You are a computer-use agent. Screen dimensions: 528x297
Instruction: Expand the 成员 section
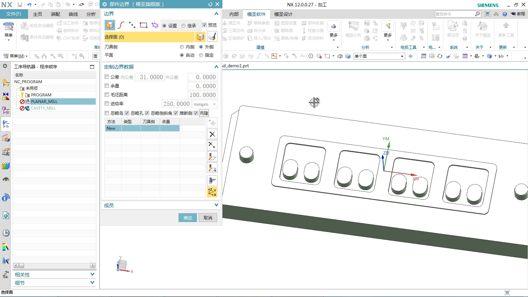coord(216,205)
